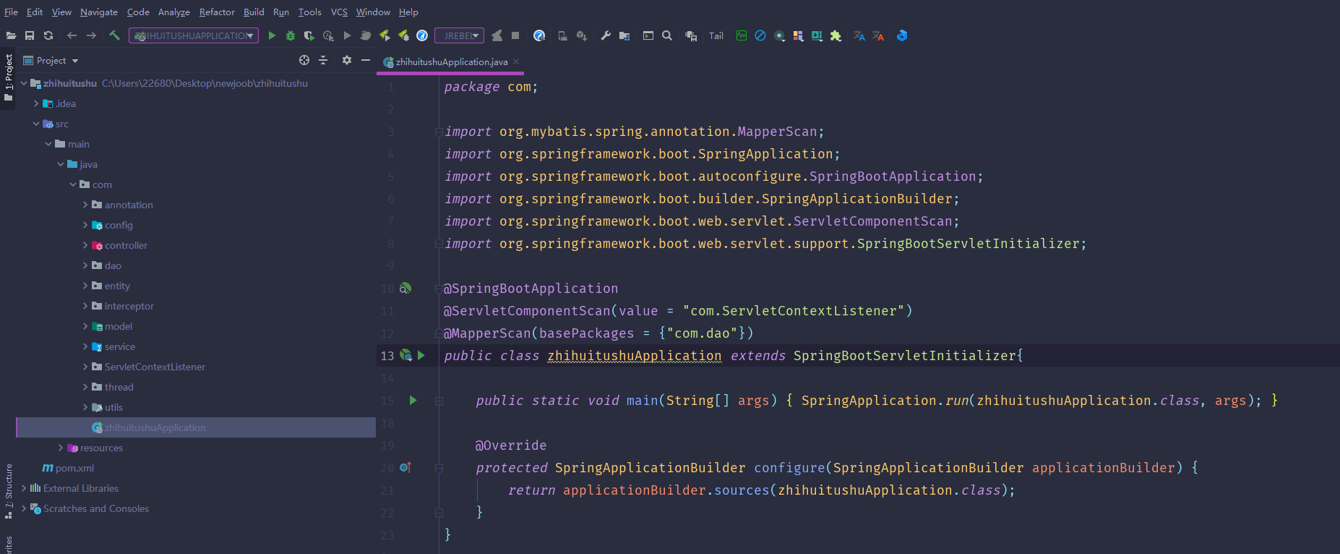Image resolution: width=1340 pixels, height=554 pixels.
Task: Run the application with the green play icon
Action: click(272, 35)
